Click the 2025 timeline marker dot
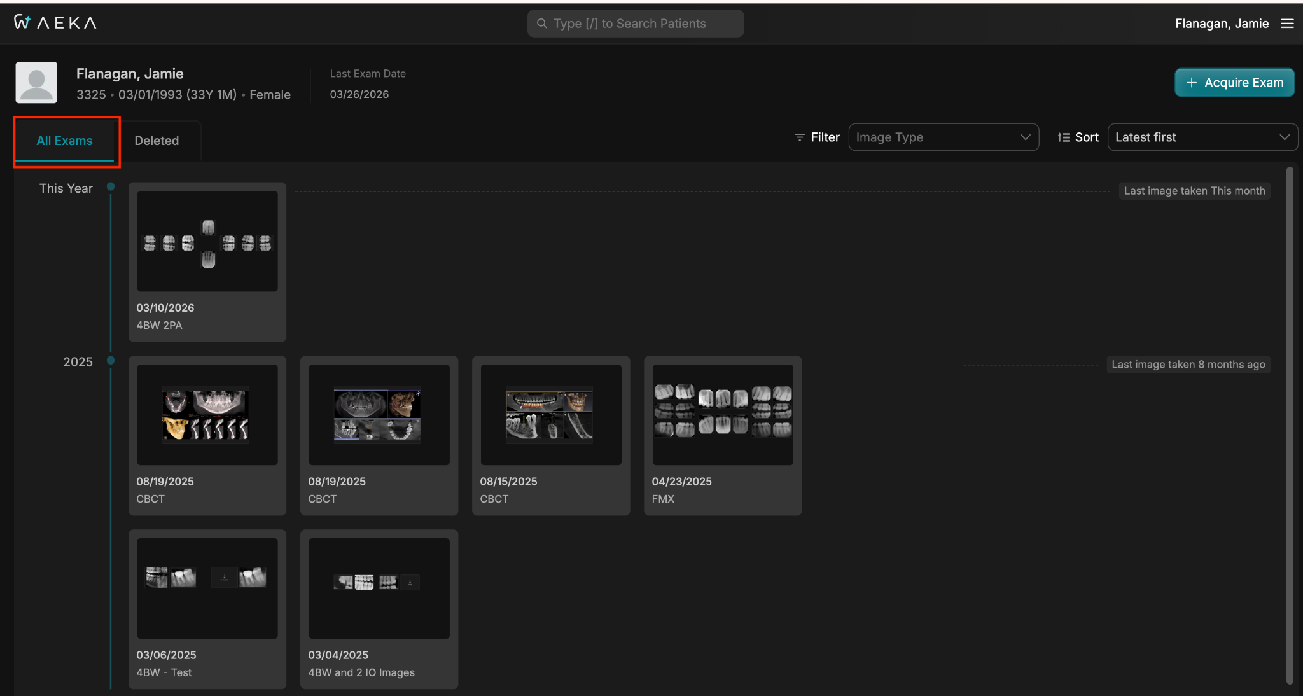Screen dimensions: 1303x696 [111, 360]
